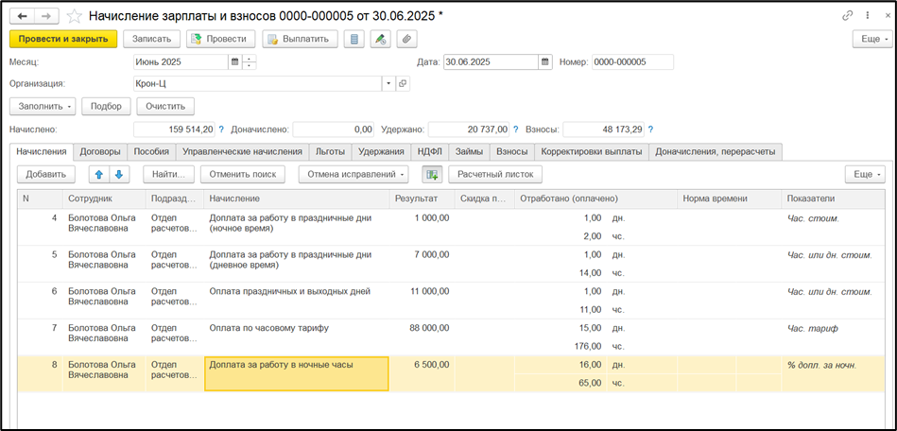897x431 pixels.
Task: Open the calendar picker for Дата field
Action: (544, 62)
